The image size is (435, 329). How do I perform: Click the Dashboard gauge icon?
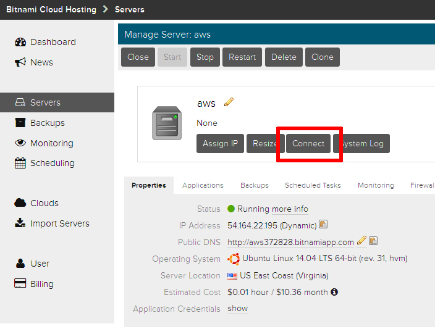coord(20,42)
